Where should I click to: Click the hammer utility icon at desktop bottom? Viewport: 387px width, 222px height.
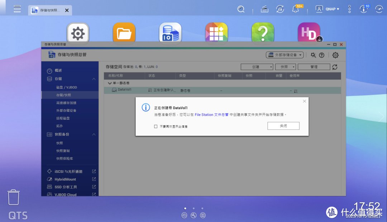point(193,215)
